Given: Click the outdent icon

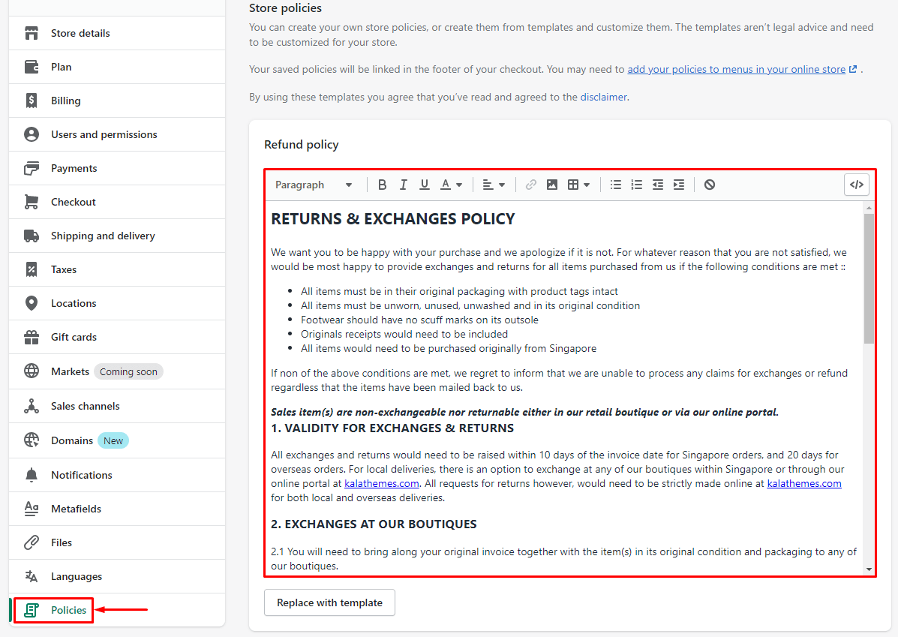Looking at the screenshot, I should coord(658,185).
